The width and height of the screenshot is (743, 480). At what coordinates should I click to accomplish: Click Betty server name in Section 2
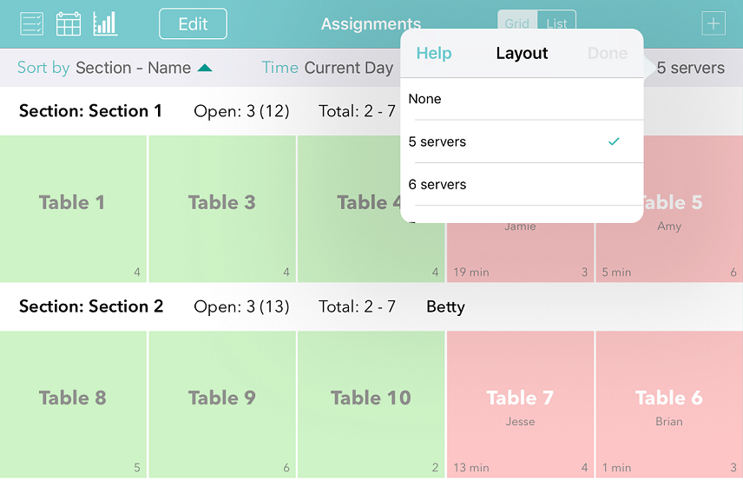pyautogui.click(x=445, y=307)
